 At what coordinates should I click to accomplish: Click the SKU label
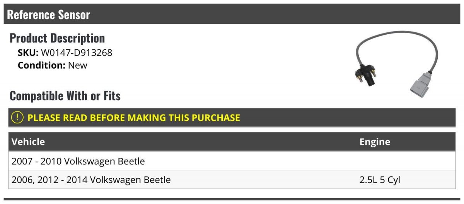click(x=28, y=52)
